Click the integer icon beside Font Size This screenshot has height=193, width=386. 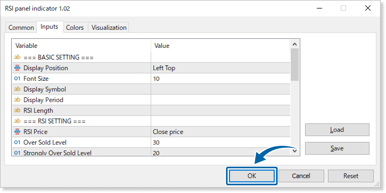click(17, 79)
